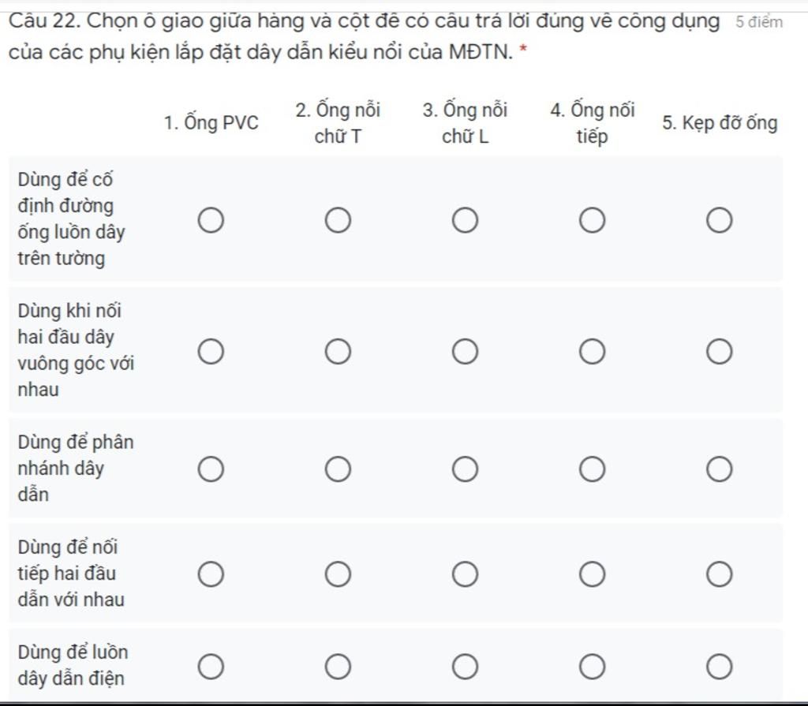The width and height of the screenshot is (808, 706).
Task: Select Ống nối tiếp for nối tiếp hai đầu row
Action: click(592, 574)
